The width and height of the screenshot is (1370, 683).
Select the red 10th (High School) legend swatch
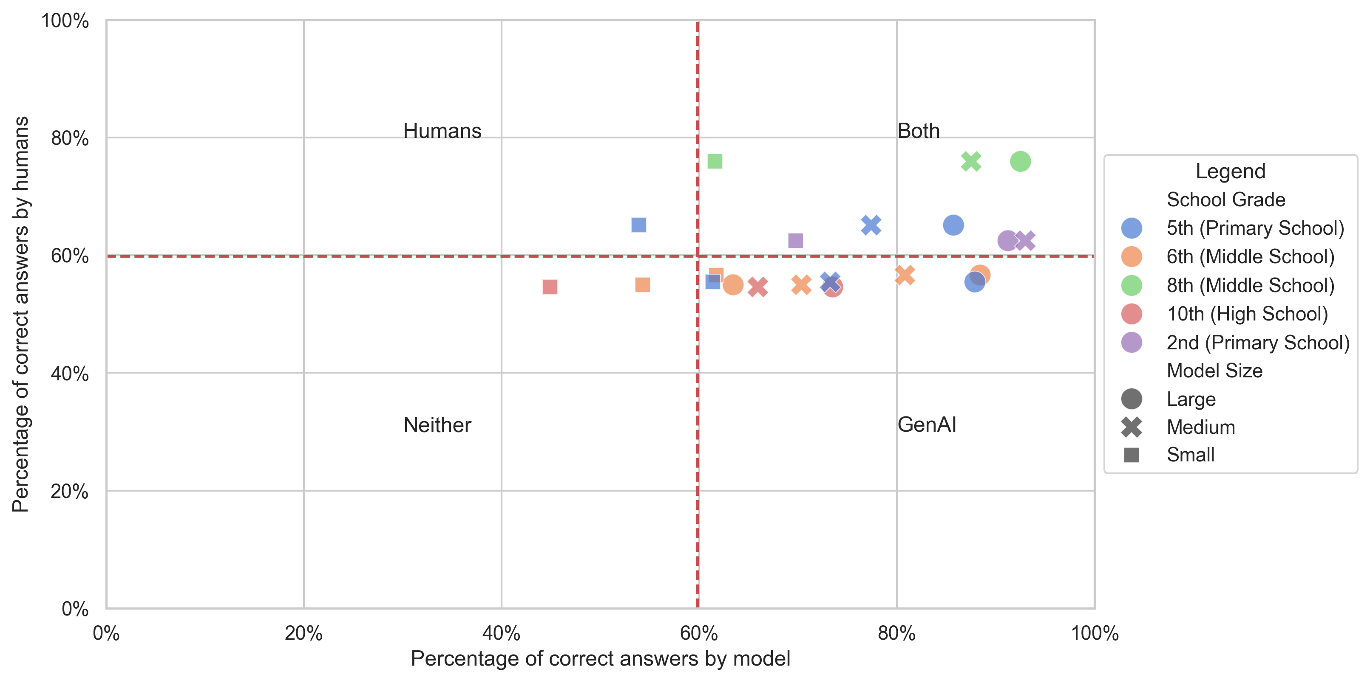[1131, 314]
